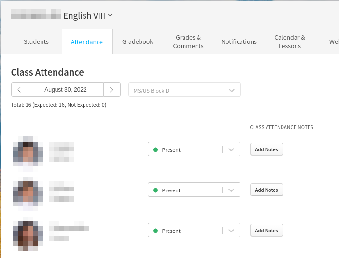
Task: Select the Grades & Comments tab
Action: coord(188,42)
